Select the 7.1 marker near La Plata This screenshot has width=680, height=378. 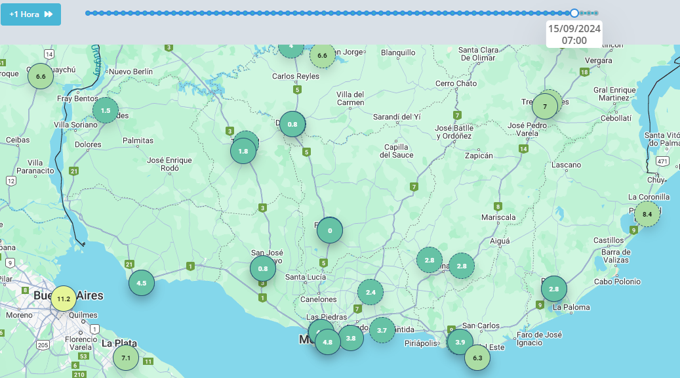[126, 358]
